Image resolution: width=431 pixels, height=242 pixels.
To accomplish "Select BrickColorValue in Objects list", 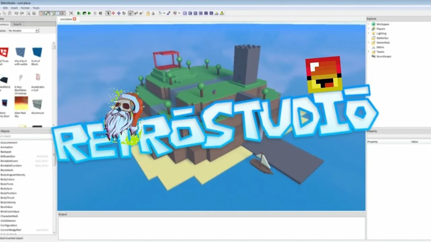I will pos(10,212).
